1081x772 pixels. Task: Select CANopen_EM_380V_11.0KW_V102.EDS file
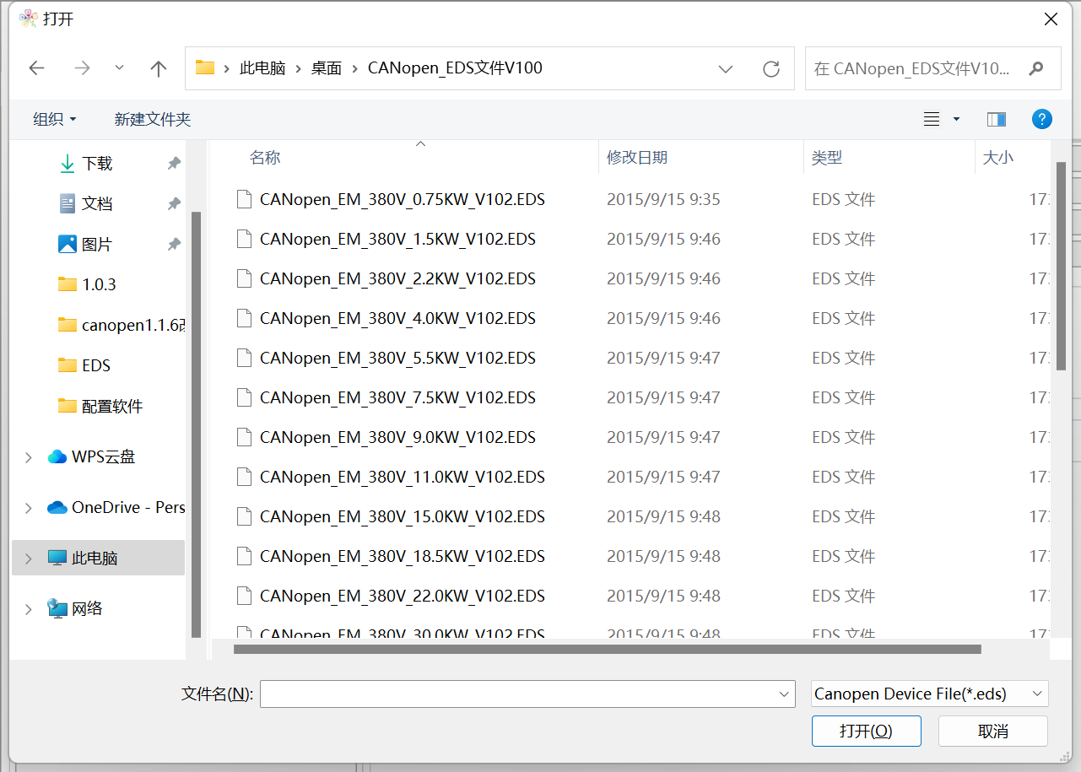(403, 477)
